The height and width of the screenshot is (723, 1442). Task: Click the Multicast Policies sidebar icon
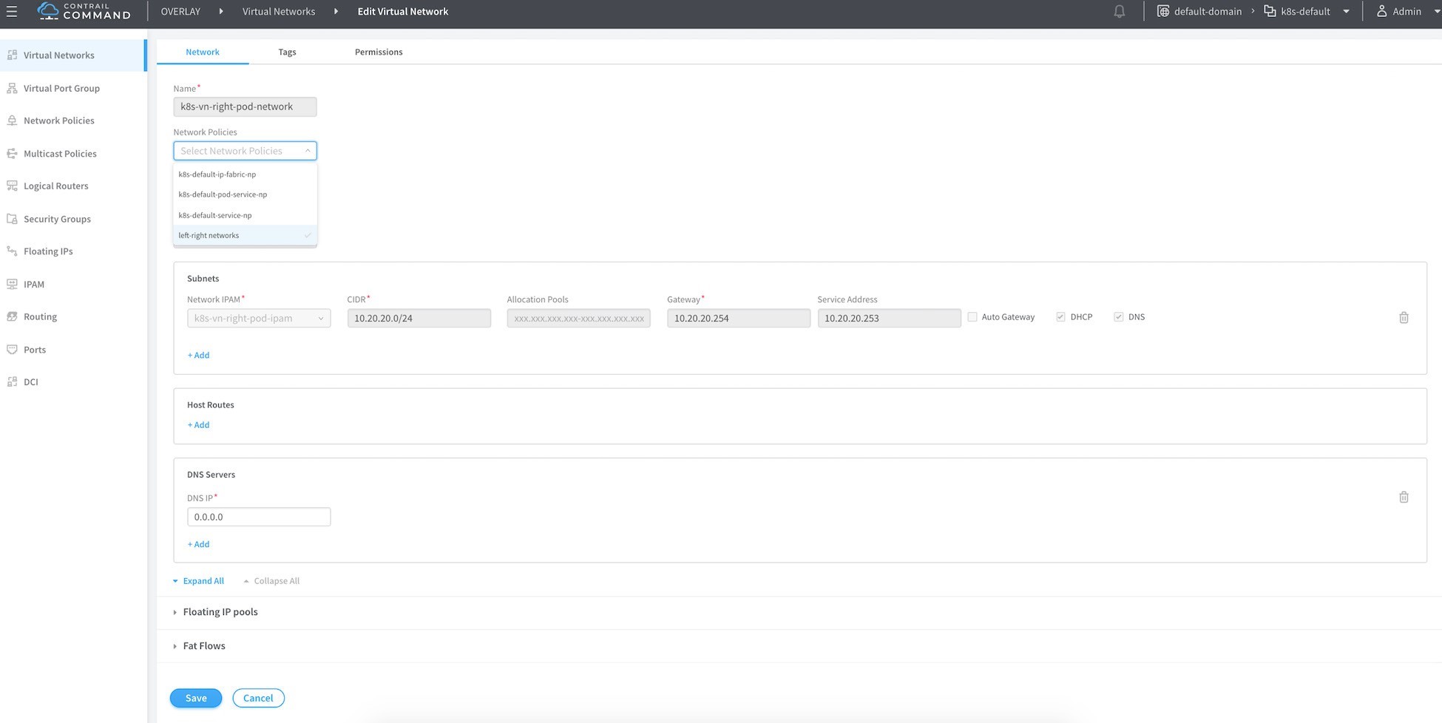pos(12,154)
